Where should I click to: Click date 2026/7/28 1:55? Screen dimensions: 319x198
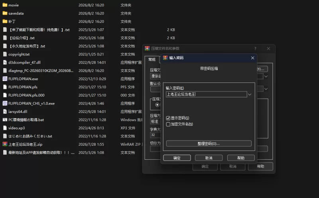[91, 144]
